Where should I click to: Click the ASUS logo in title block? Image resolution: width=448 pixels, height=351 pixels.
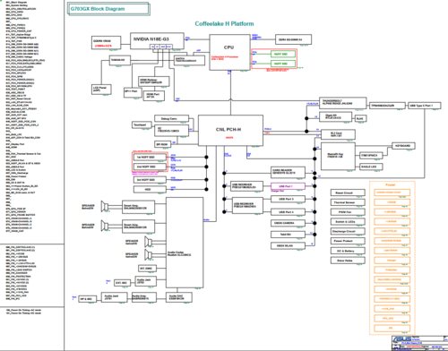pos(402,339)
